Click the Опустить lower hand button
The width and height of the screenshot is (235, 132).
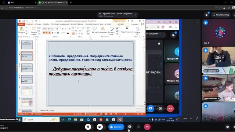click(116, 127)
